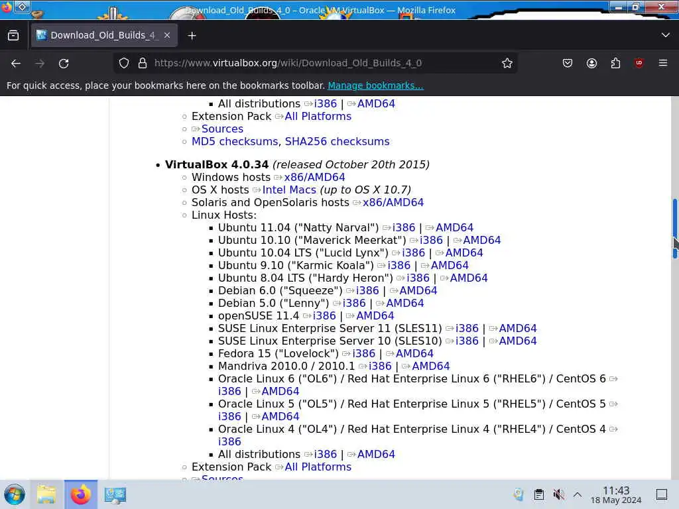Download Fedora 15 Lovelock AMD64
679x509 pixels.
coord(415,354)
